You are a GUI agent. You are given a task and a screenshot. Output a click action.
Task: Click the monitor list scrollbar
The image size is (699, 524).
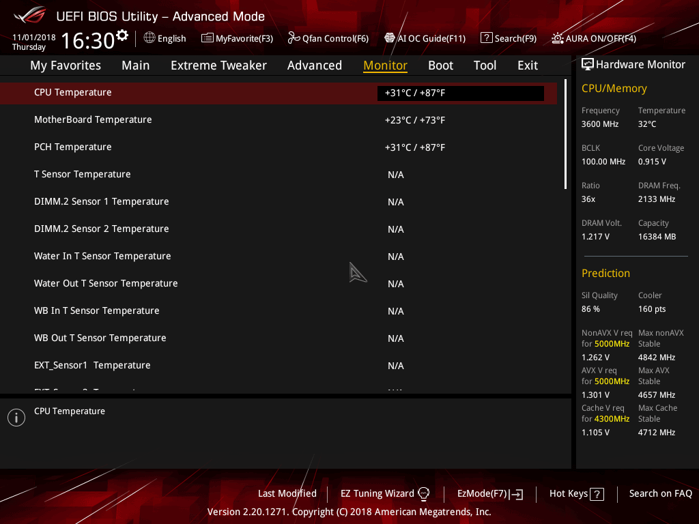click(x=565, y=134)
